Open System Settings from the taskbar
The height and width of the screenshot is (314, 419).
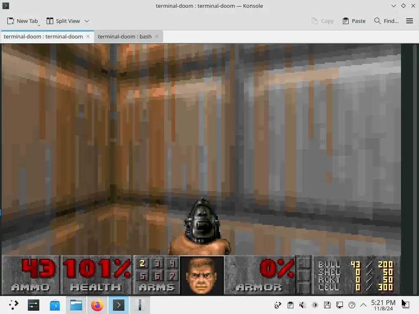pyautogui.click(x=34, y=305)
